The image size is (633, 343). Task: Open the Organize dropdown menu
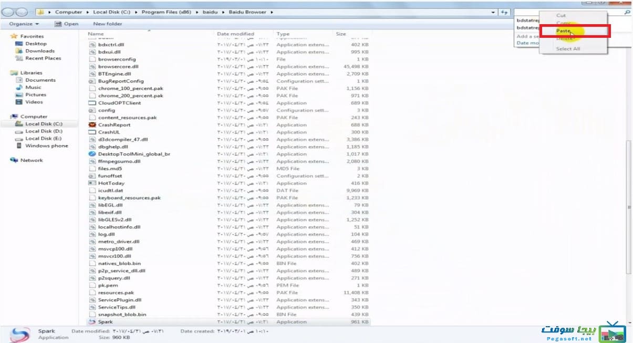[x=24, y=24]
